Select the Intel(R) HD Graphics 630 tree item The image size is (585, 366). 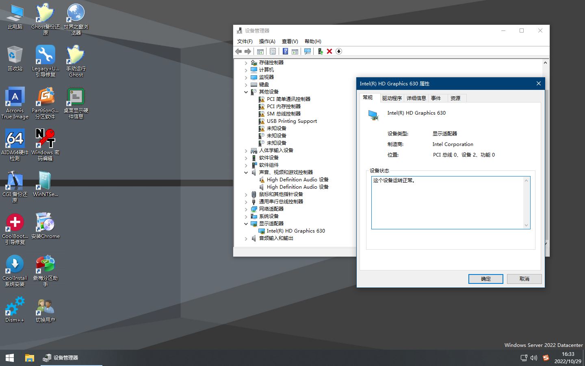coord(296,231)
